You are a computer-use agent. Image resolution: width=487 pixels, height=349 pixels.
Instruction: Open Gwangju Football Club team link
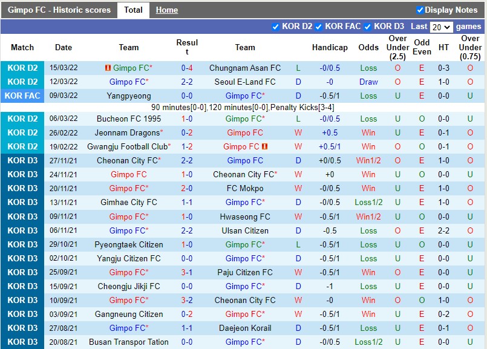click(127, 146)
